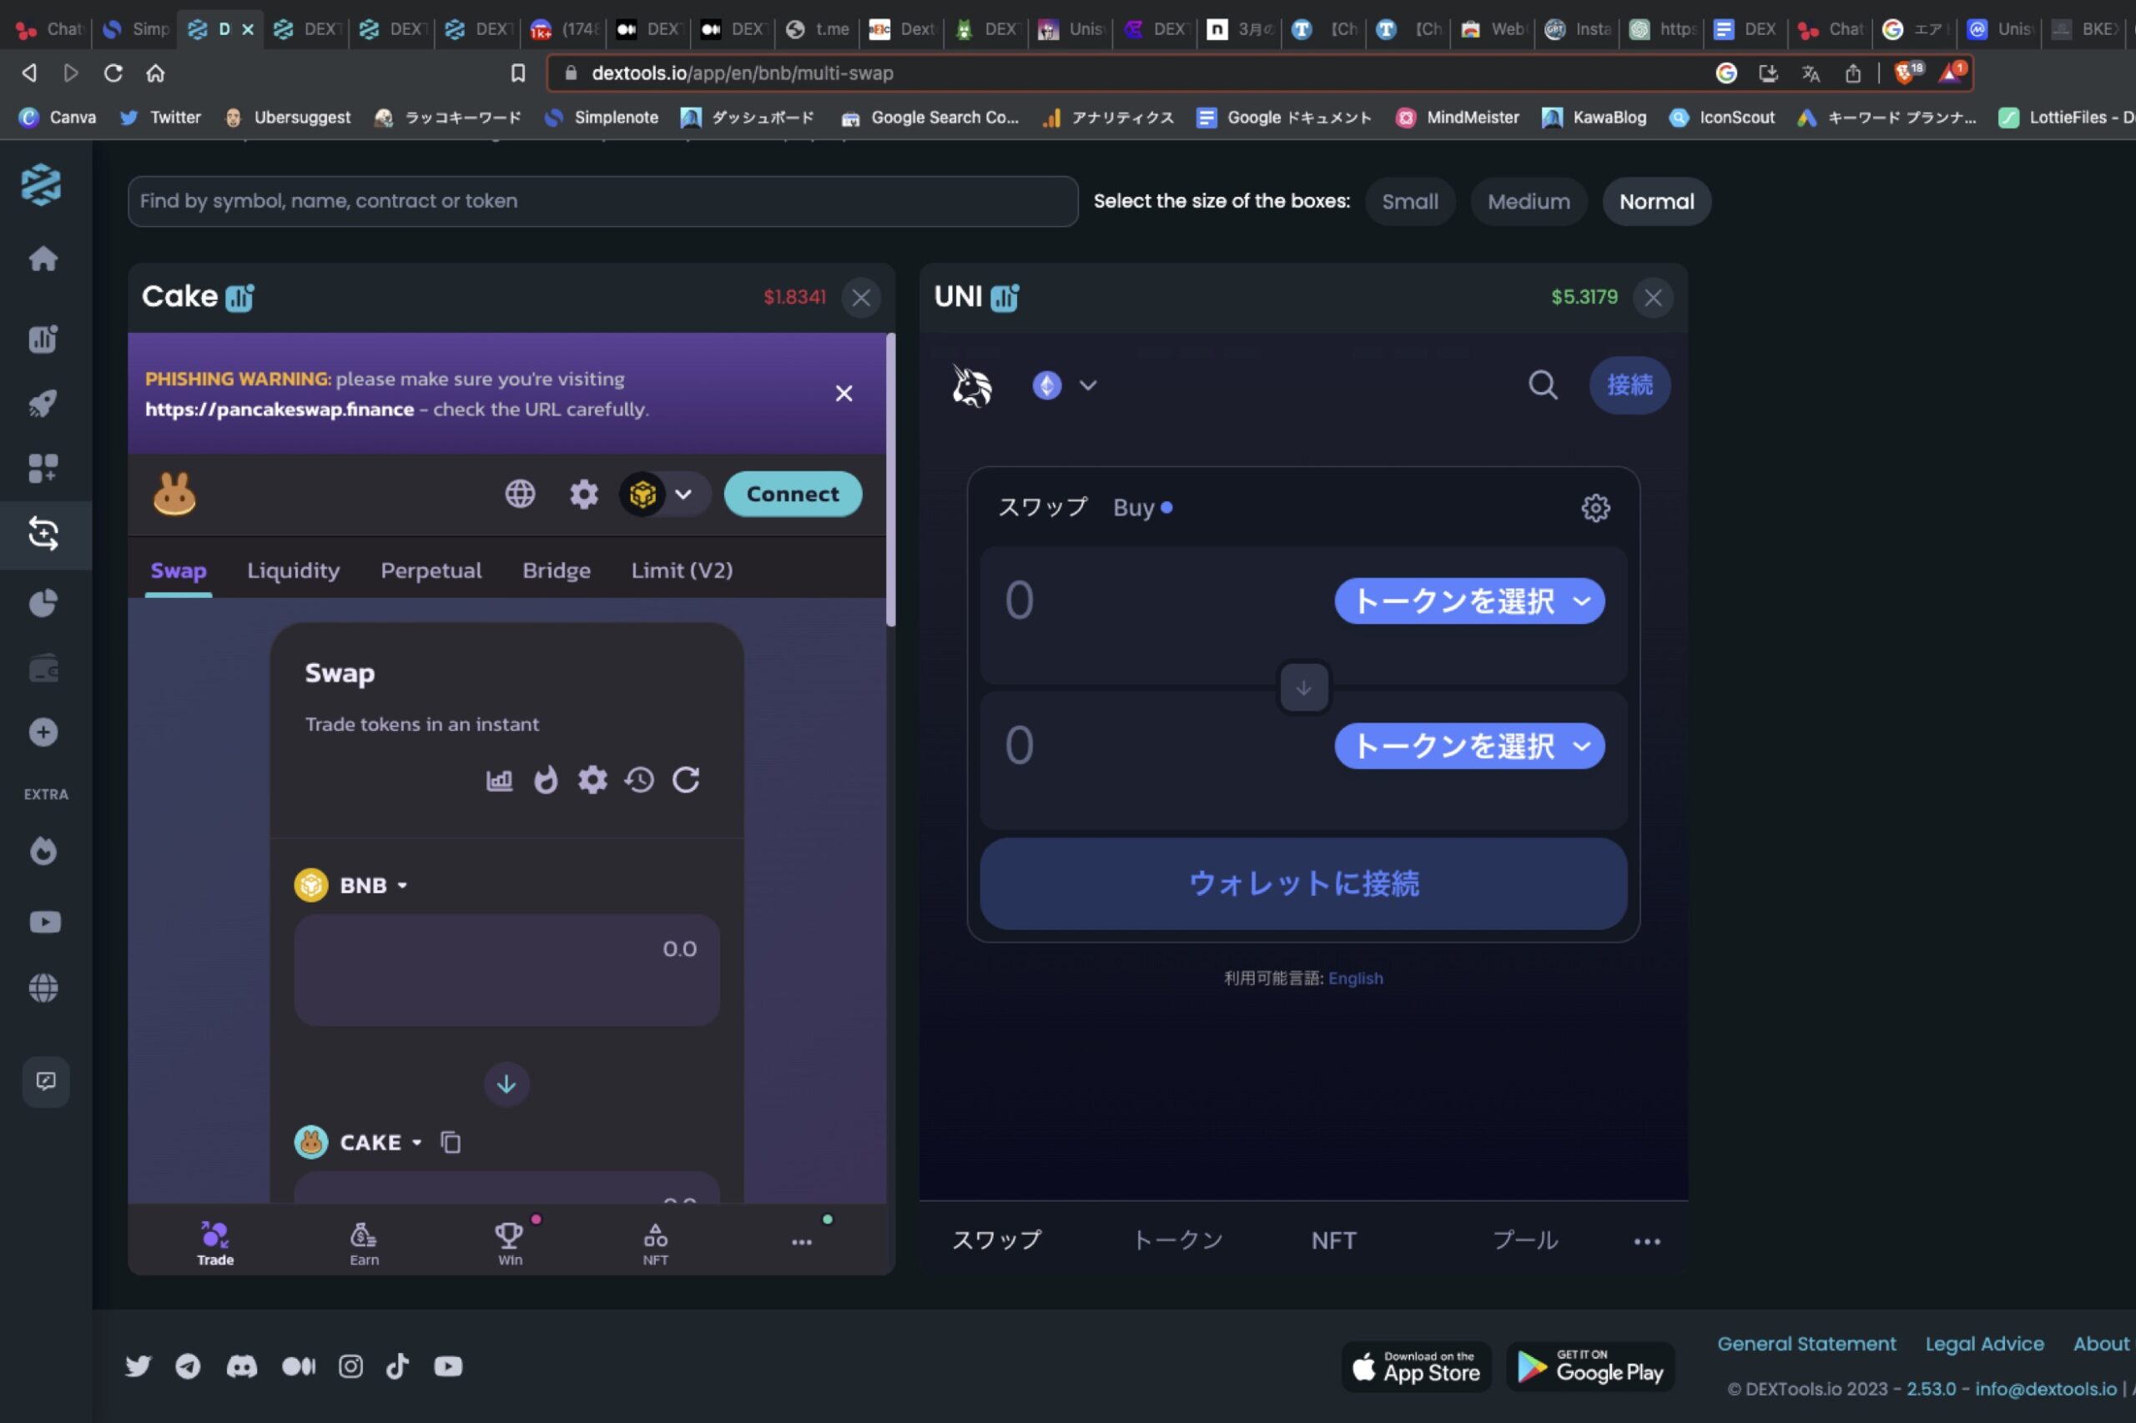This screenshot has height=1423, width=2136.
Task: Open the Bridge tab on PancakeSwap
Action: click(x=557, y=570)
